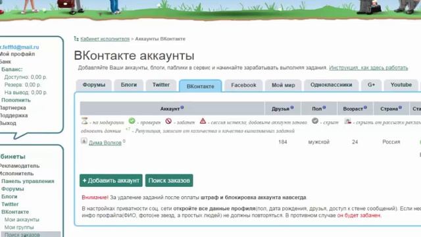This screenshot has height=237, width=421.
Task: Open Блоги in the sidebar menu
Action: pyautogui.click(x=9, y=197)
